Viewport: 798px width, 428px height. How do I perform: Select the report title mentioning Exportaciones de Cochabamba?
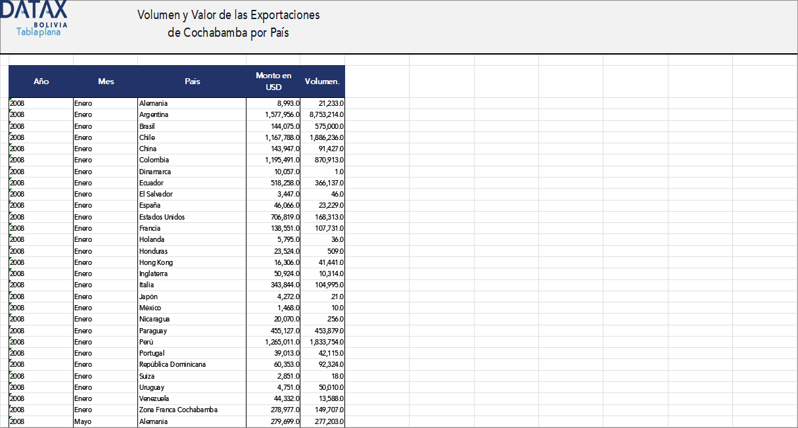click(x=228, y=24)
